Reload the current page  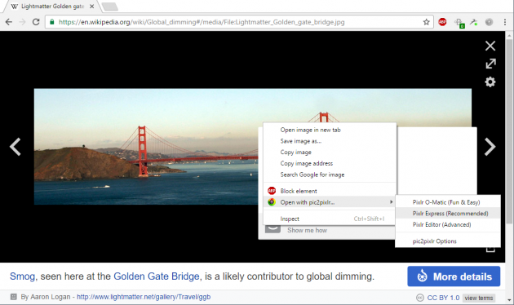point(36,22)
